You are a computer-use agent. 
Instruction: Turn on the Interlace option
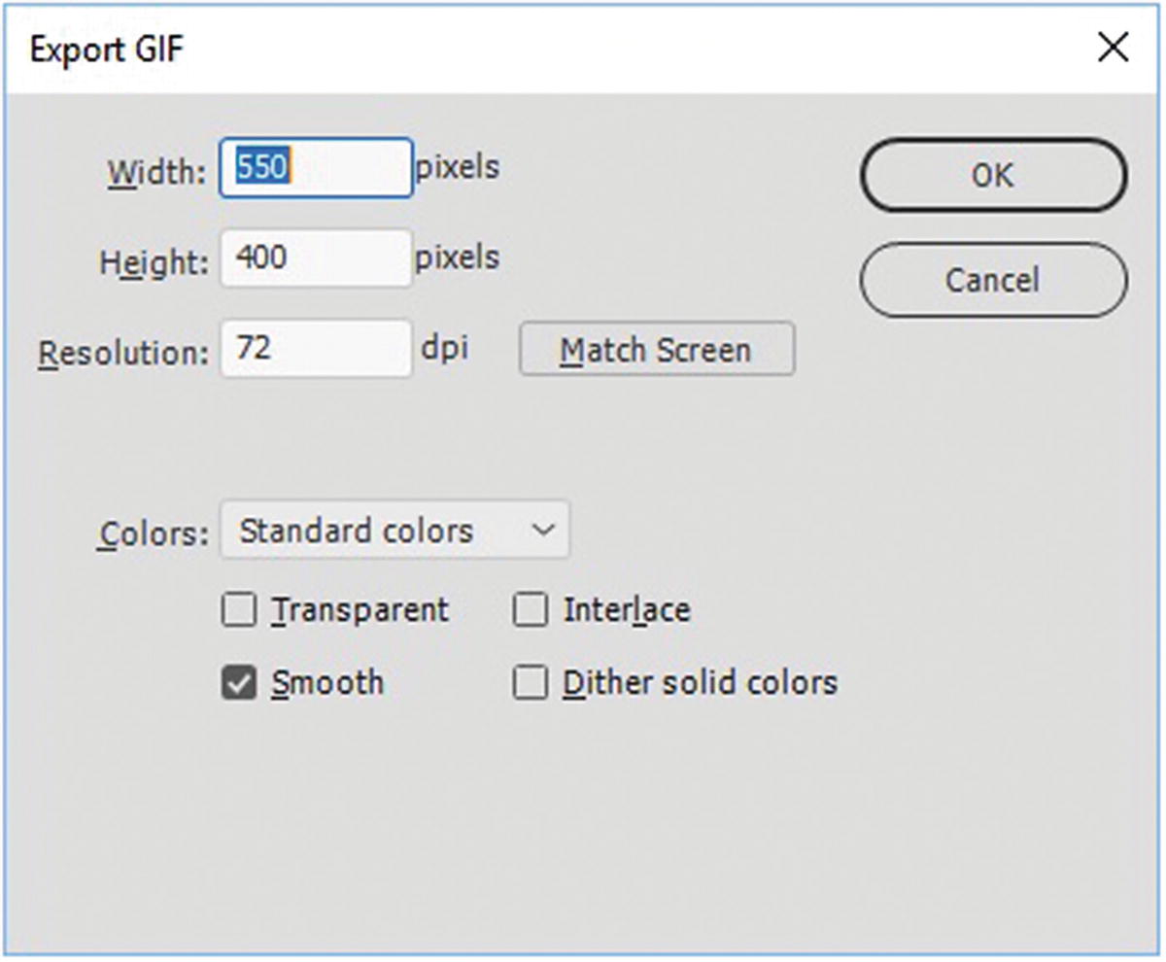tap(531, 611)
